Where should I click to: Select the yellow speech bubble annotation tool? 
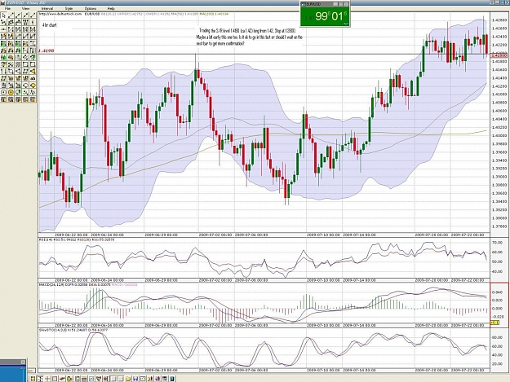click(x=33, y=86)
